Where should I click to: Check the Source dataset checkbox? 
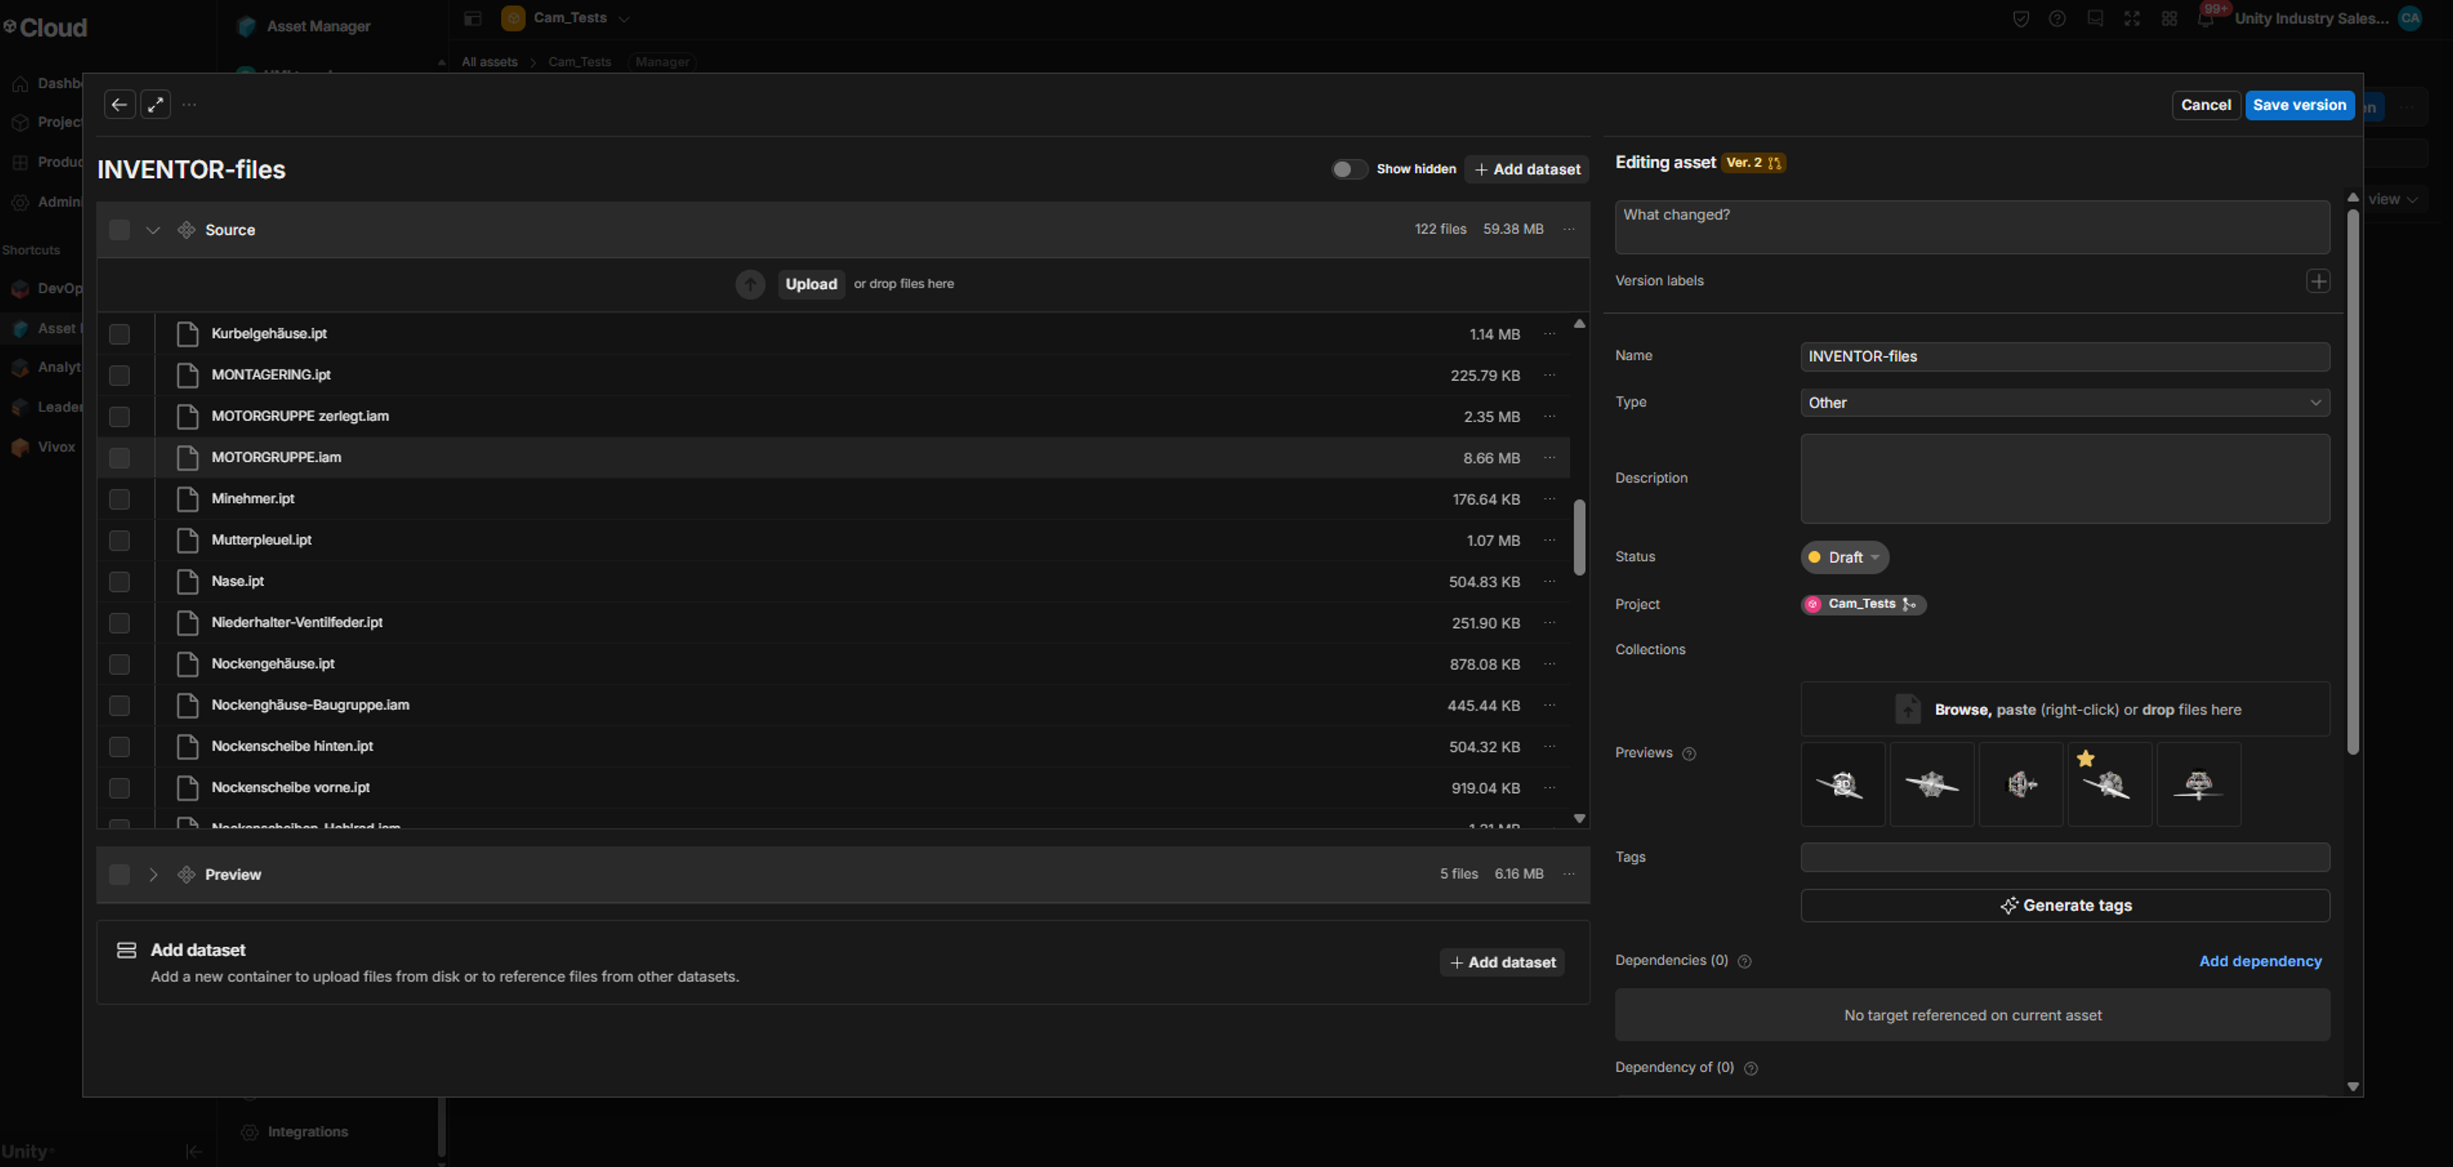tap(119, 229)
